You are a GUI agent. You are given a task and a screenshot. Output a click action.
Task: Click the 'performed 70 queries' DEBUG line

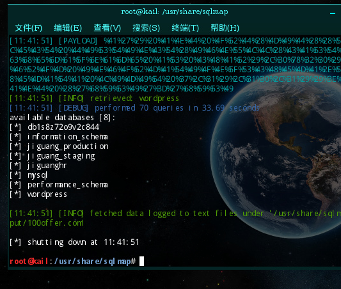point(134,108)
